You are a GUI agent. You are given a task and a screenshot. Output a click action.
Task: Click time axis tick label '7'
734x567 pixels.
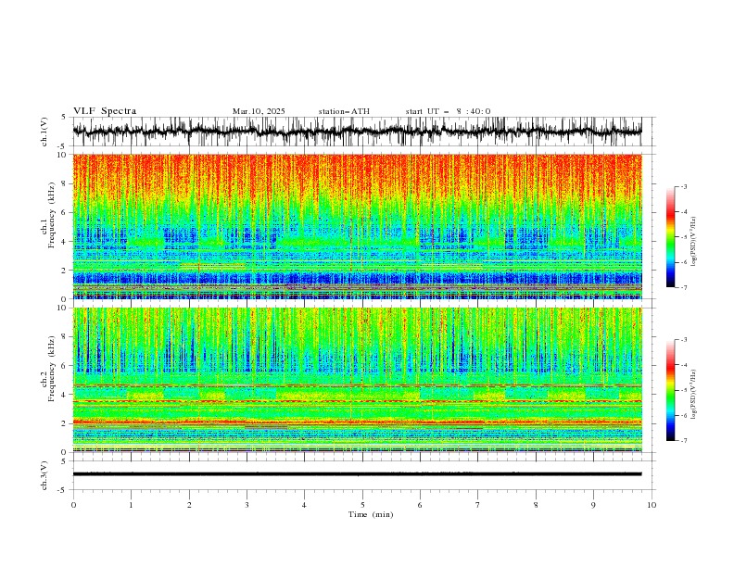[478, 505]
